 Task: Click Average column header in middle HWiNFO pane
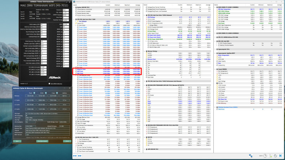click(208, 5)
